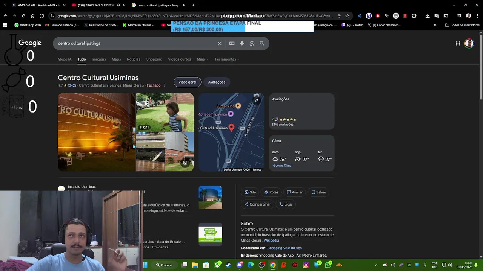Start voice search with the microphone icon
The height and width of the screenshot is (271, 483).
coord(242,43)
